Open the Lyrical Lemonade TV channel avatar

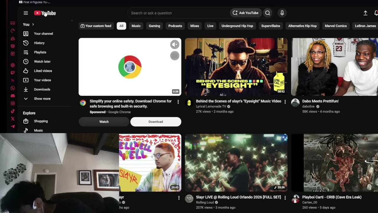tap(189, 103)
